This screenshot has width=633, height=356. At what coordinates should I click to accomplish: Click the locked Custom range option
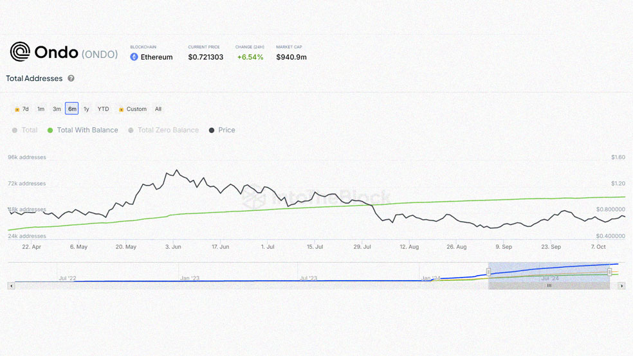[x=133, y=109]
